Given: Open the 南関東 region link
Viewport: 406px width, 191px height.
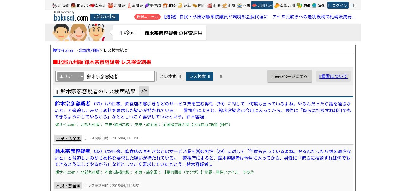Looking at the screenshot, I should click(135, 5).
